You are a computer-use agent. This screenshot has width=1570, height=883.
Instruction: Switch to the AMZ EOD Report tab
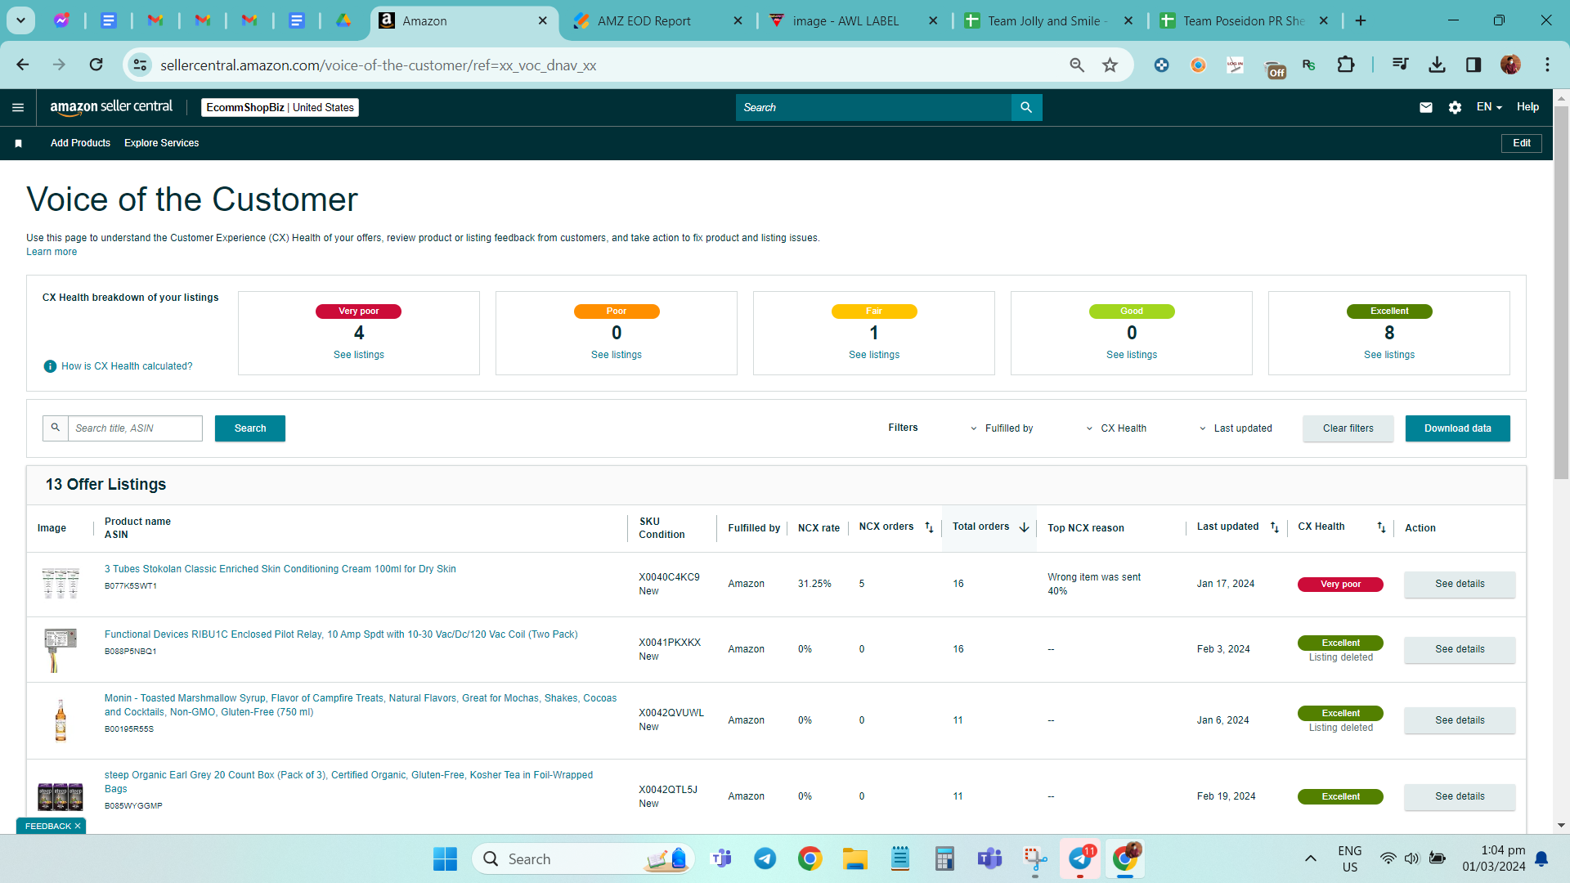[657, 20]
